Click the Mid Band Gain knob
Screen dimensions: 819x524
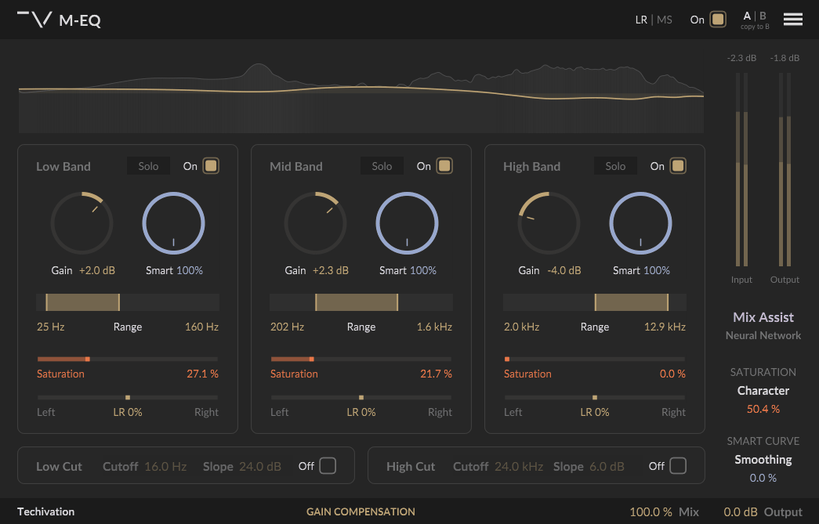[316, 223]
